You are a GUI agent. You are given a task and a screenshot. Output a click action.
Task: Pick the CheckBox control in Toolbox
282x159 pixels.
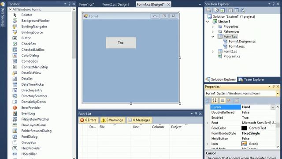(29, 44)
